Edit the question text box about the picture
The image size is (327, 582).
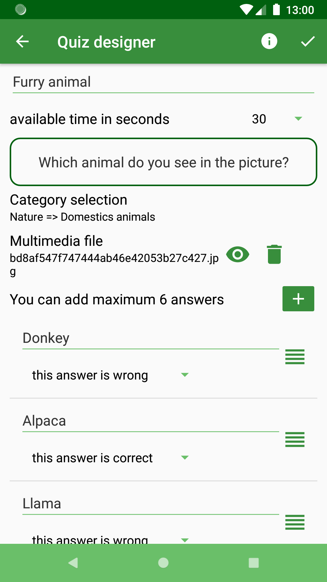pos(163,162)
